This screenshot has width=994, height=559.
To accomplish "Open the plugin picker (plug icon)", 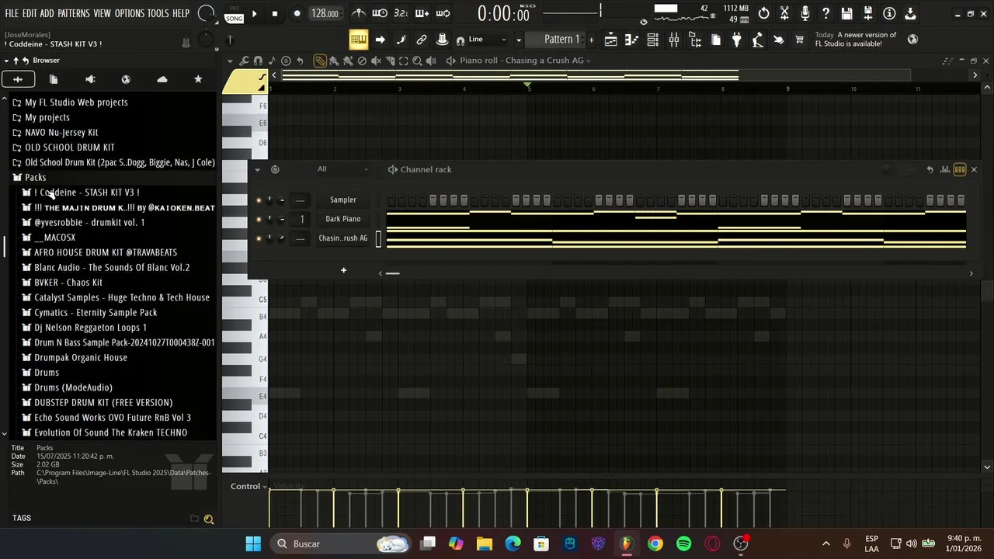I will click(x=737, y=40).
